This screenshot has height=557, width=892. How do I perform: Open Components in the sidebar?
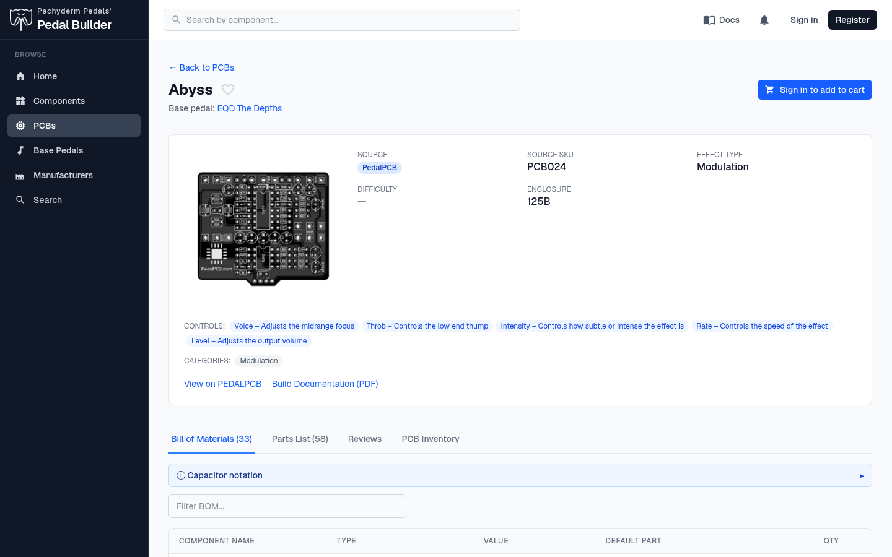[74, 101]
